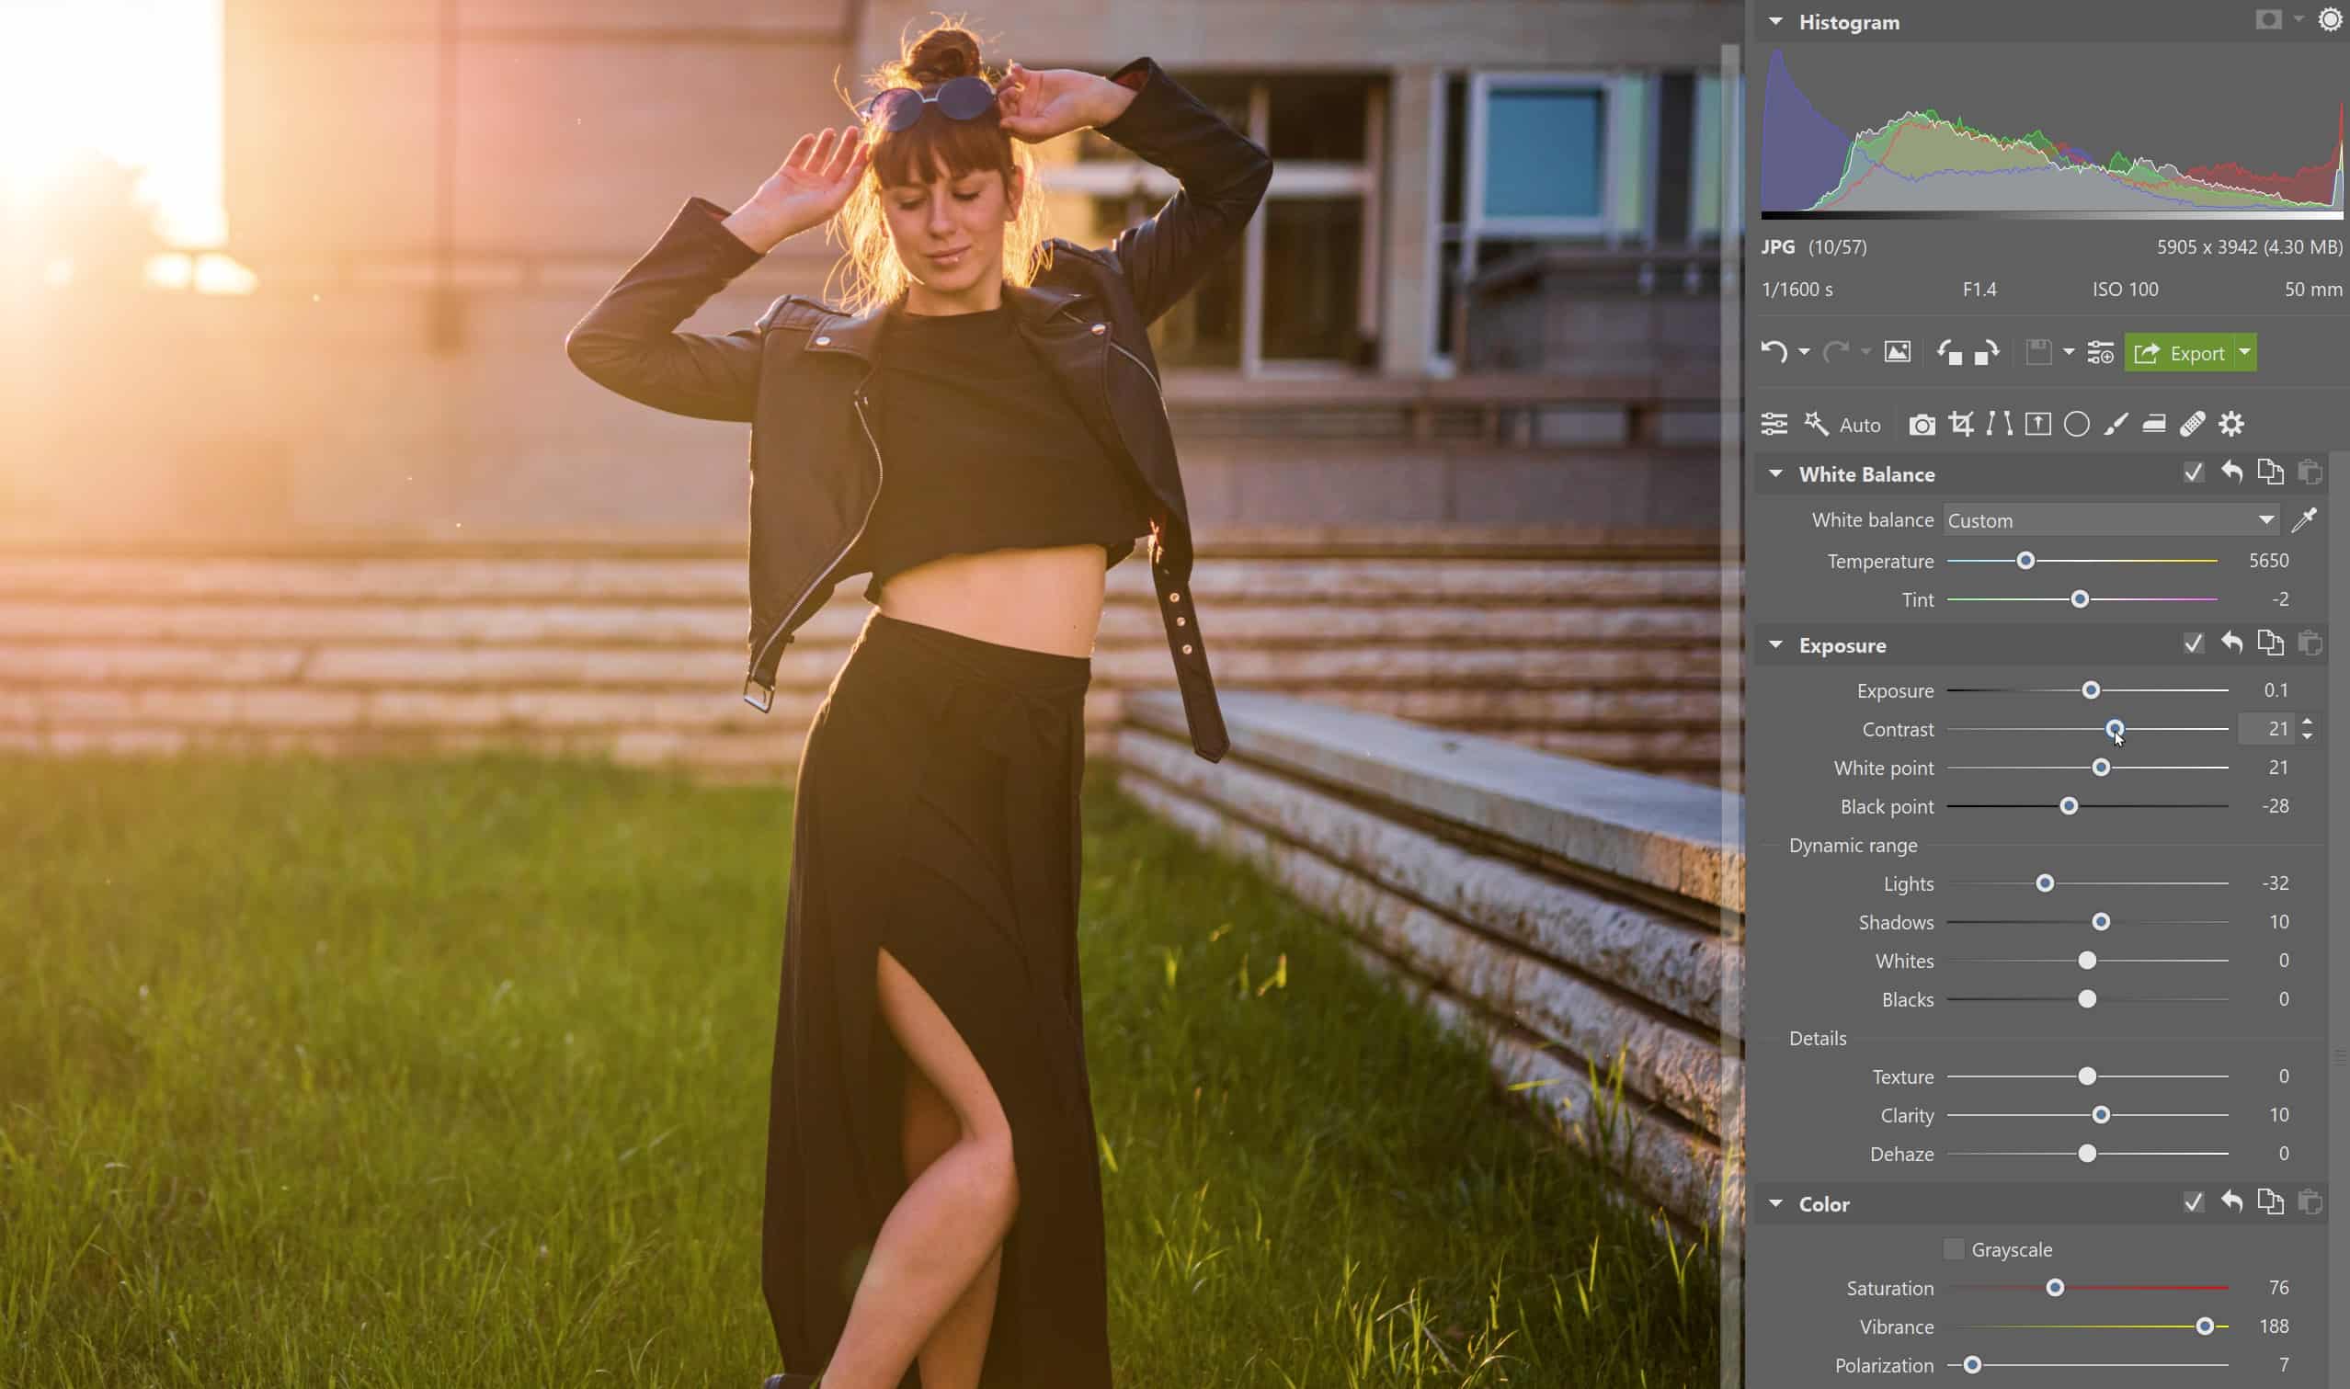Select the Crop and rotate tool
Screen dimensions: 2350x1389
1961,424
